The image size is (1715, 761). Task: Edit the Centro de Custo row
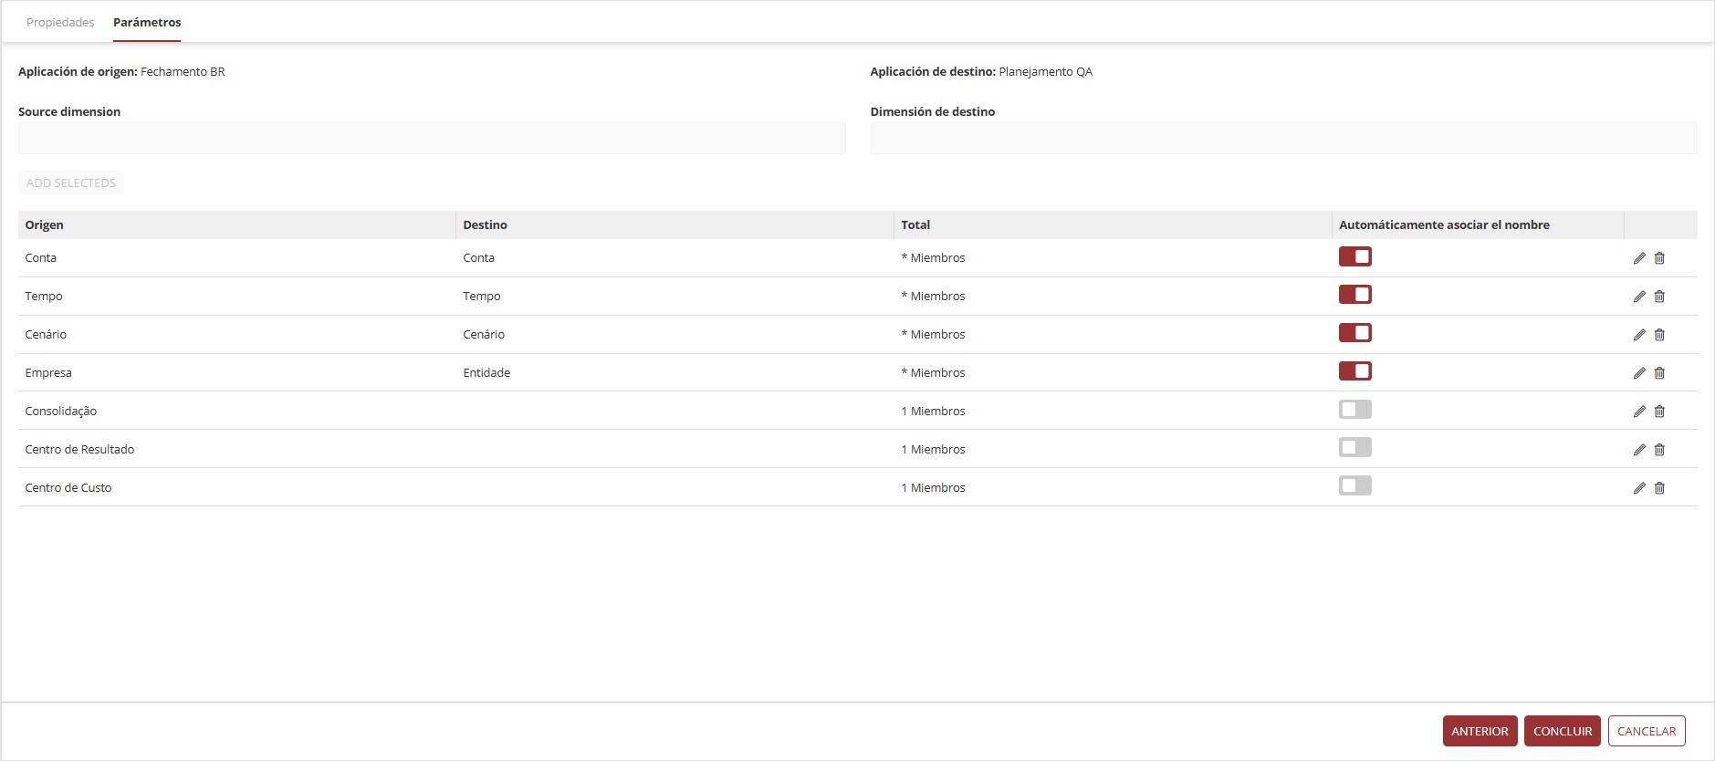[1639, 488]
